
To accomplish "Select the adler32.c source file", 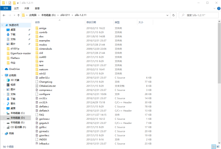I will click(x=44, y=78).
